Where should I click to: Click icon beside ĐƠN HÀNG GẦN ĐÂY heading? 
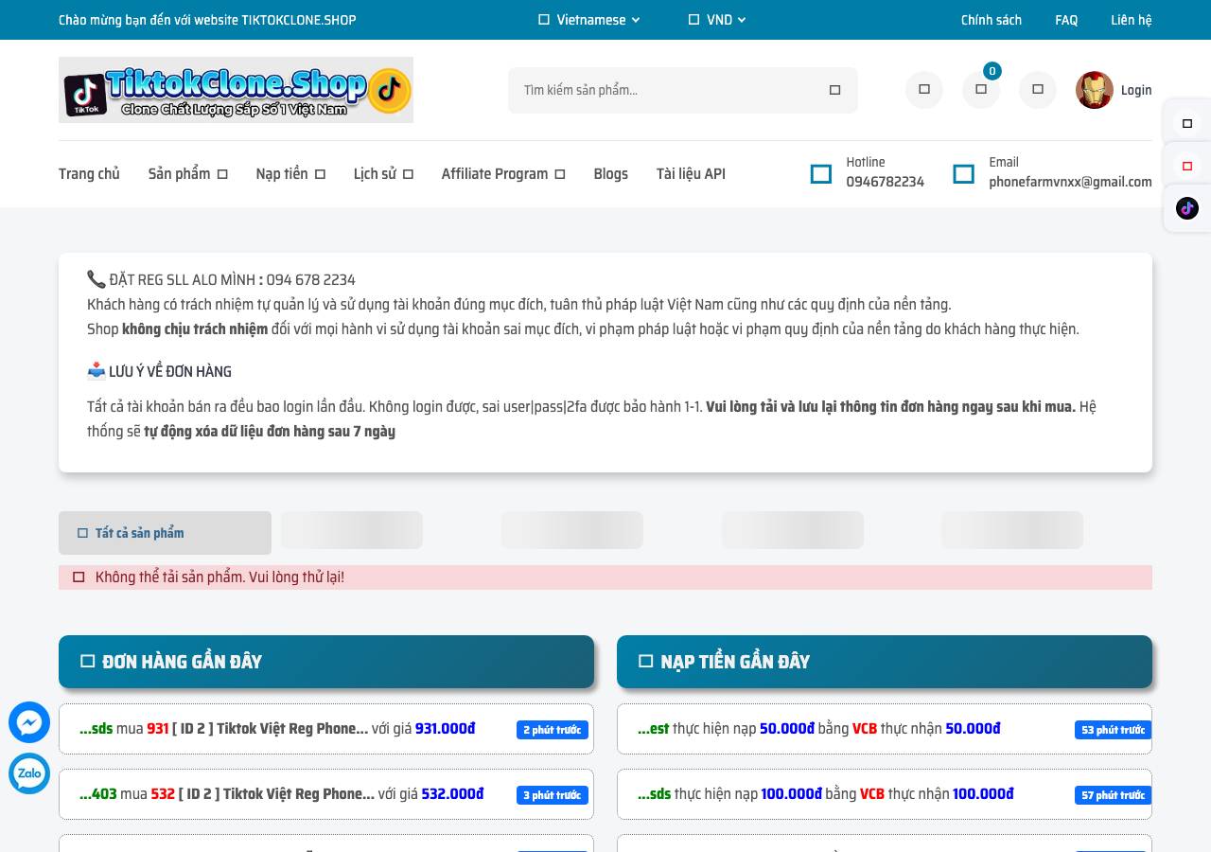(88, 662)
